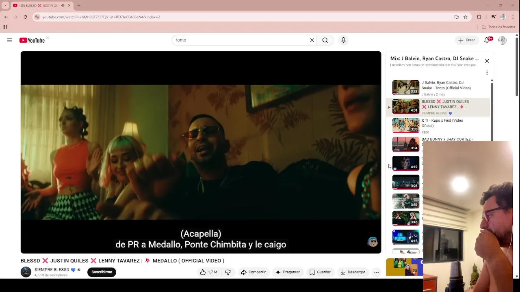Click the Preguntar button
The height and width of the screenshot is (292, 520).
click(x=288, y=272)
